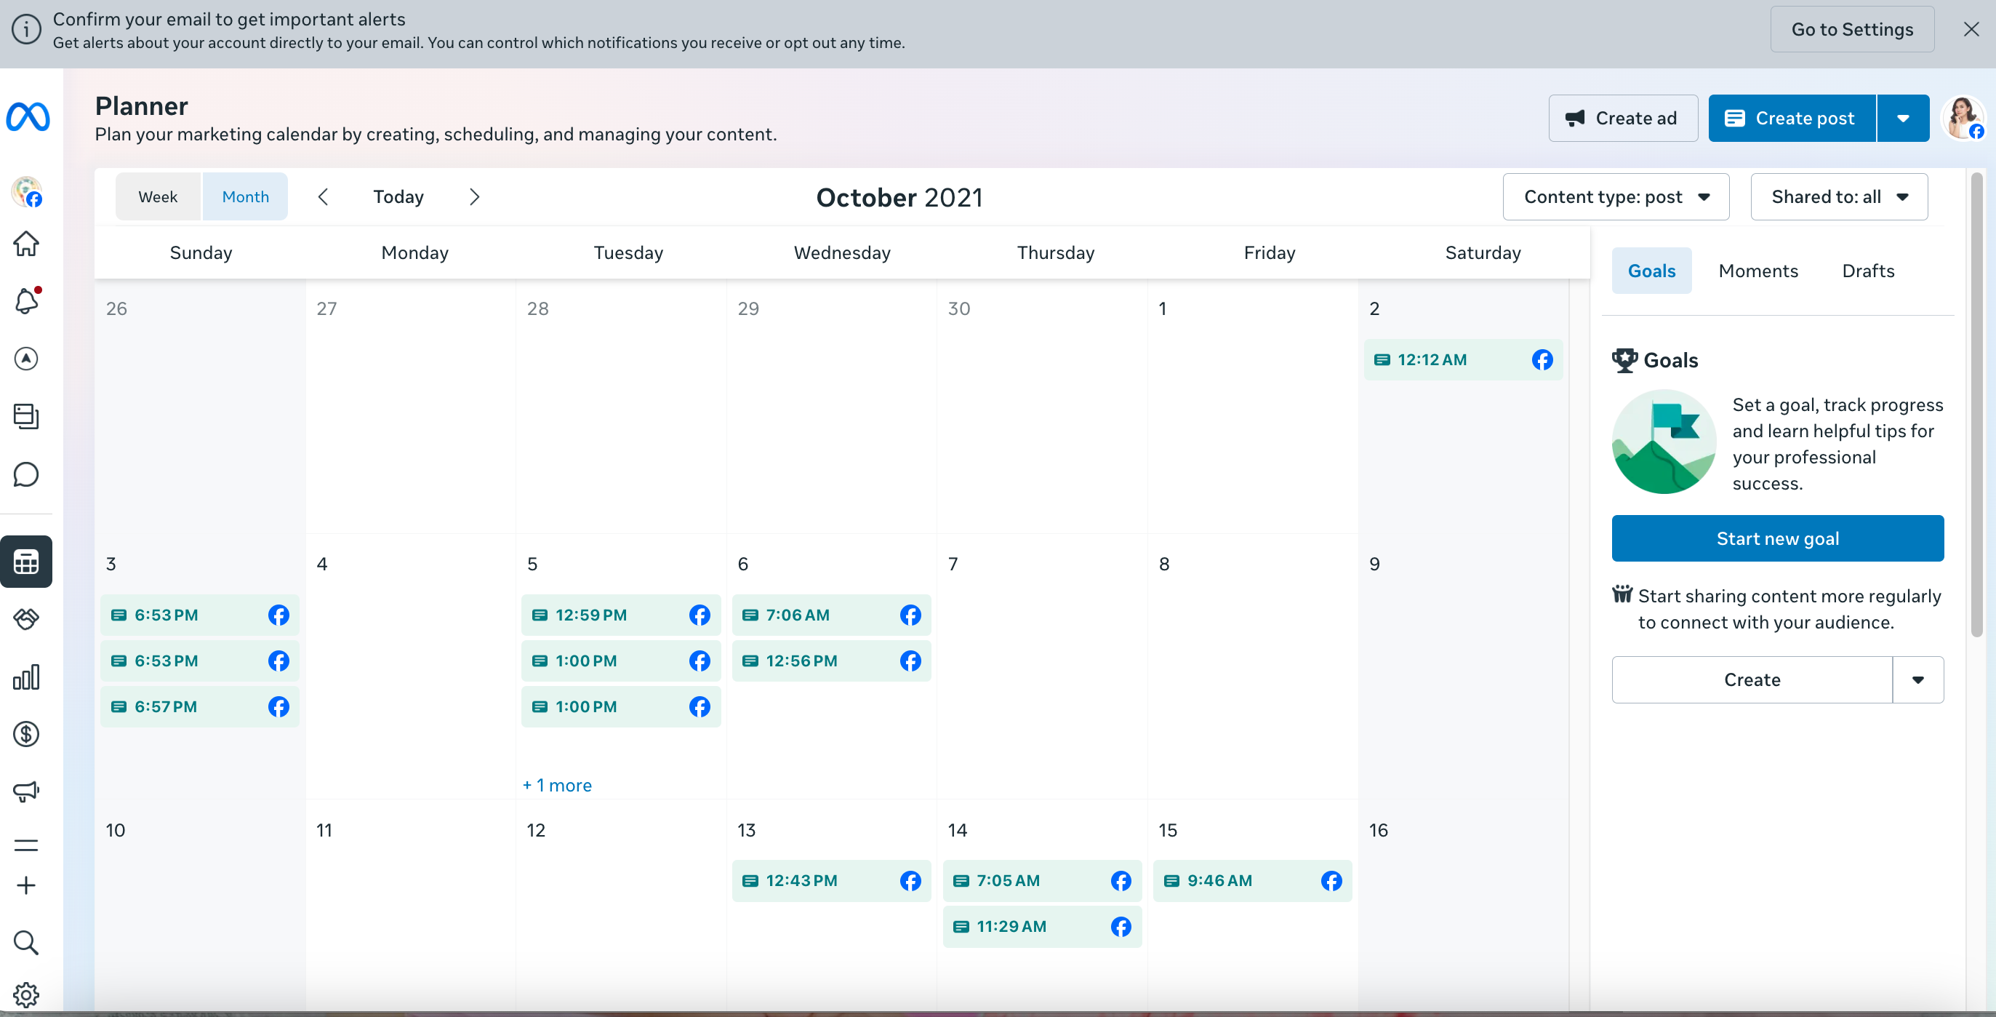Screen dimensions: 1996x1017
Task: Switch calendar to Week view
Action: pyautogui.click(x=158, y=197)
